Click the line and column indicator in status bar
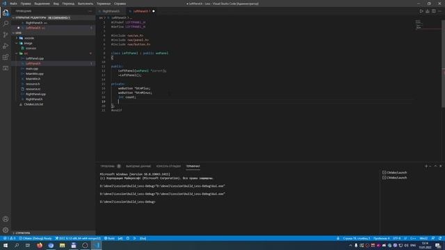Image resolution: width=445 pixels, height=250 pixels. pos(357,238)
